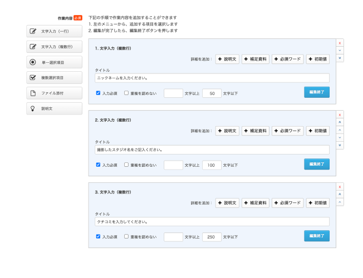The width and height of the screenshot is (363, 278).
Task: Enable 重複を認めない checkbox in item 2
Action: (126, 165)
